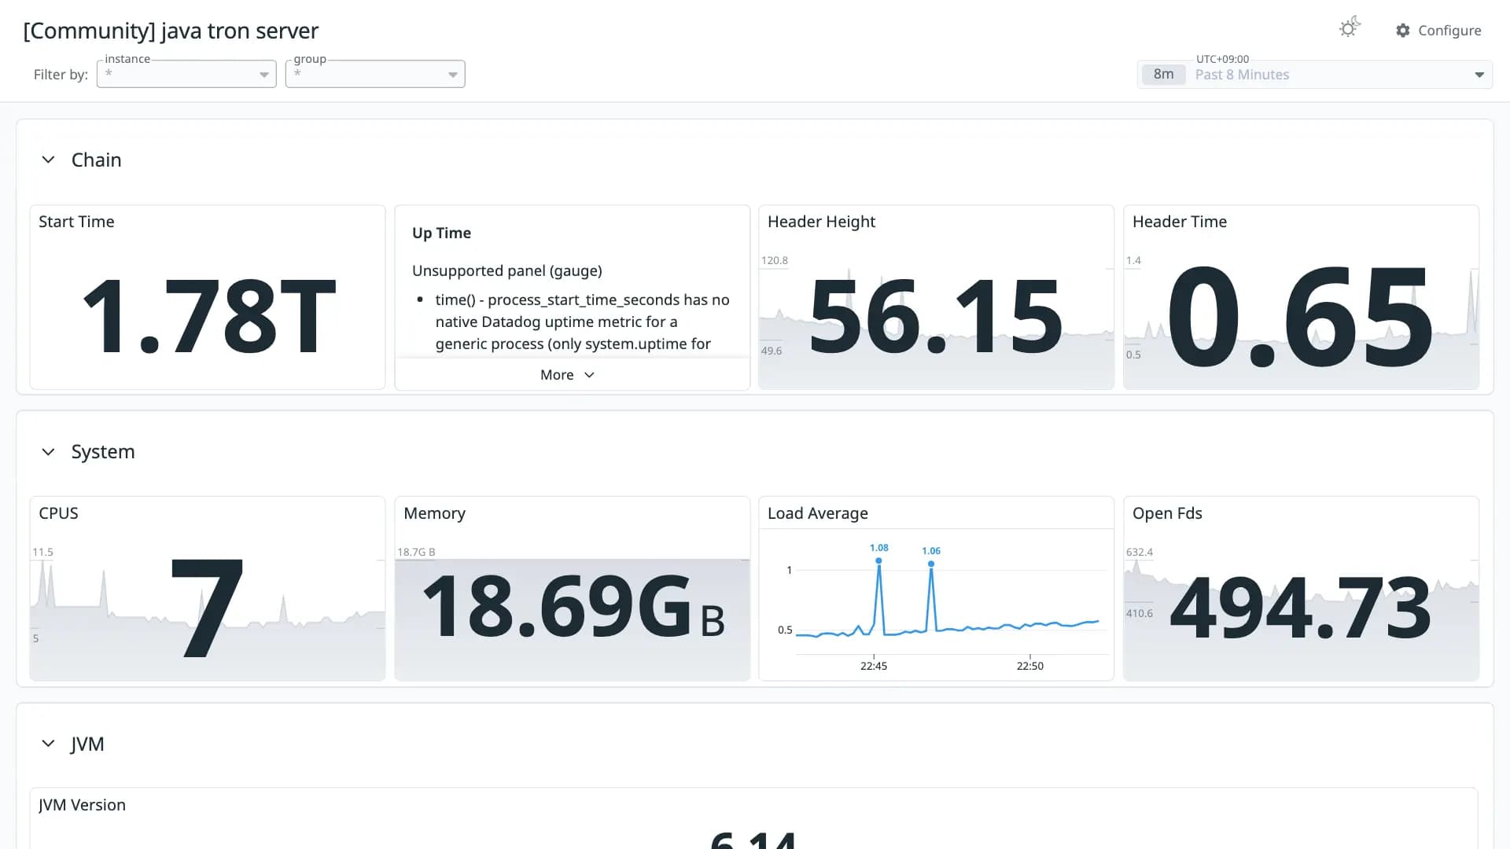Click the 22:50 axis label
The width and height of the screenshot is (1510, 849).
(x=1030, y=666)
